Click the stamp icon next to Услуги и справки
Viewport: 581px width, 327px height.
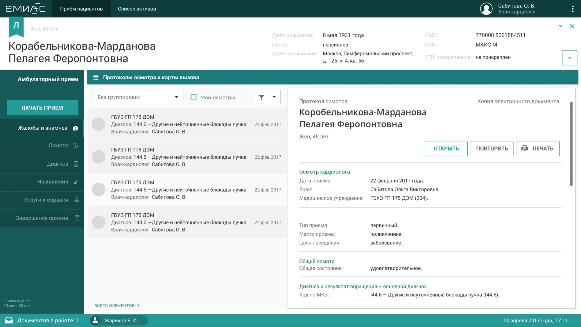coord(77,200)
